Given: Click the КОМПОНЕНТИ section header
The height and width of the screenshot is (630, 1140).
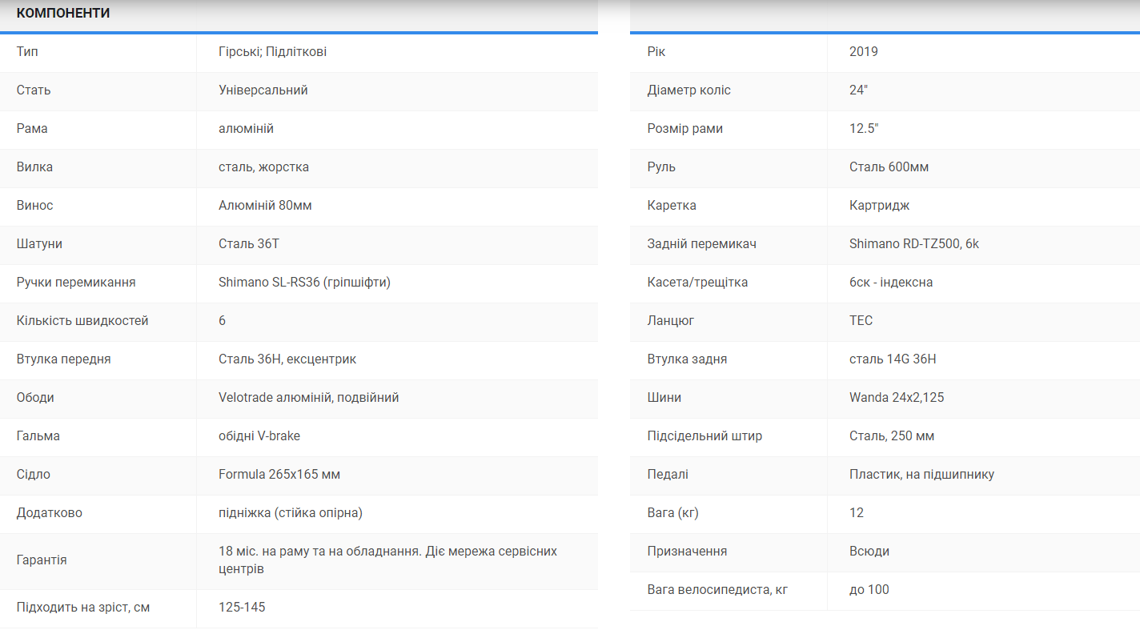Looking at the screenshot, I should [63, 14].
